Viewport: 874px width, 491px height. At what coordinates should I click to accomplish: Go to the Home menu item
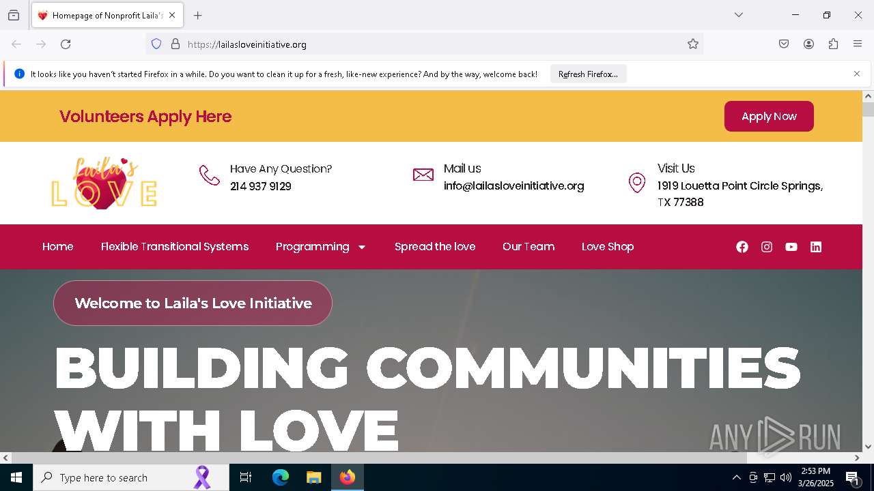[58, 247]
